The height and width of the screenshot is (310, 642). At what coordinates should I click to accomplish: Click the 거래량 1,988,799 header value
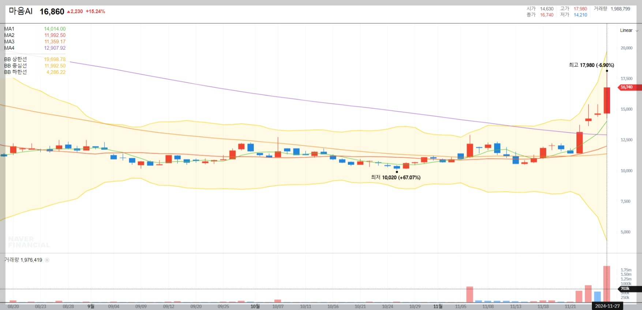tap(612, 9)
